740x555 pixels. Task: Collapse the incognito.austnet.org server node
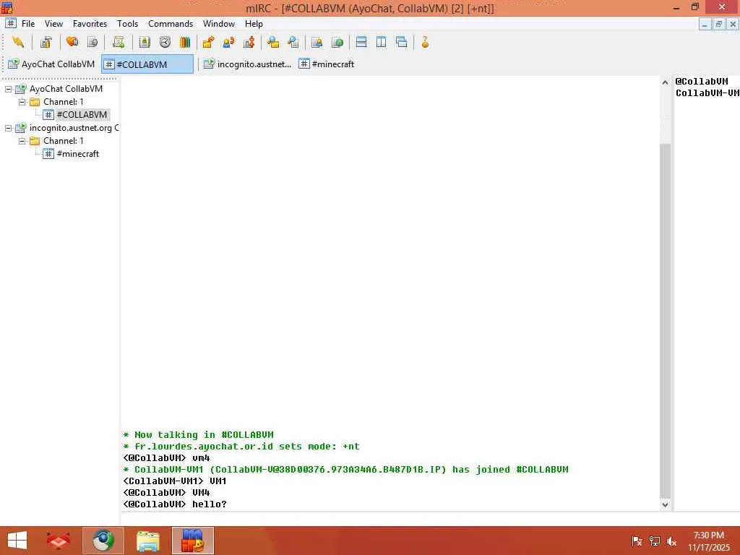9,128
